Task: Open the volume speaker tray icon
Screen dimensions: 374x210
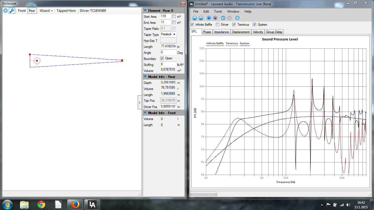Action: point(348,205)
